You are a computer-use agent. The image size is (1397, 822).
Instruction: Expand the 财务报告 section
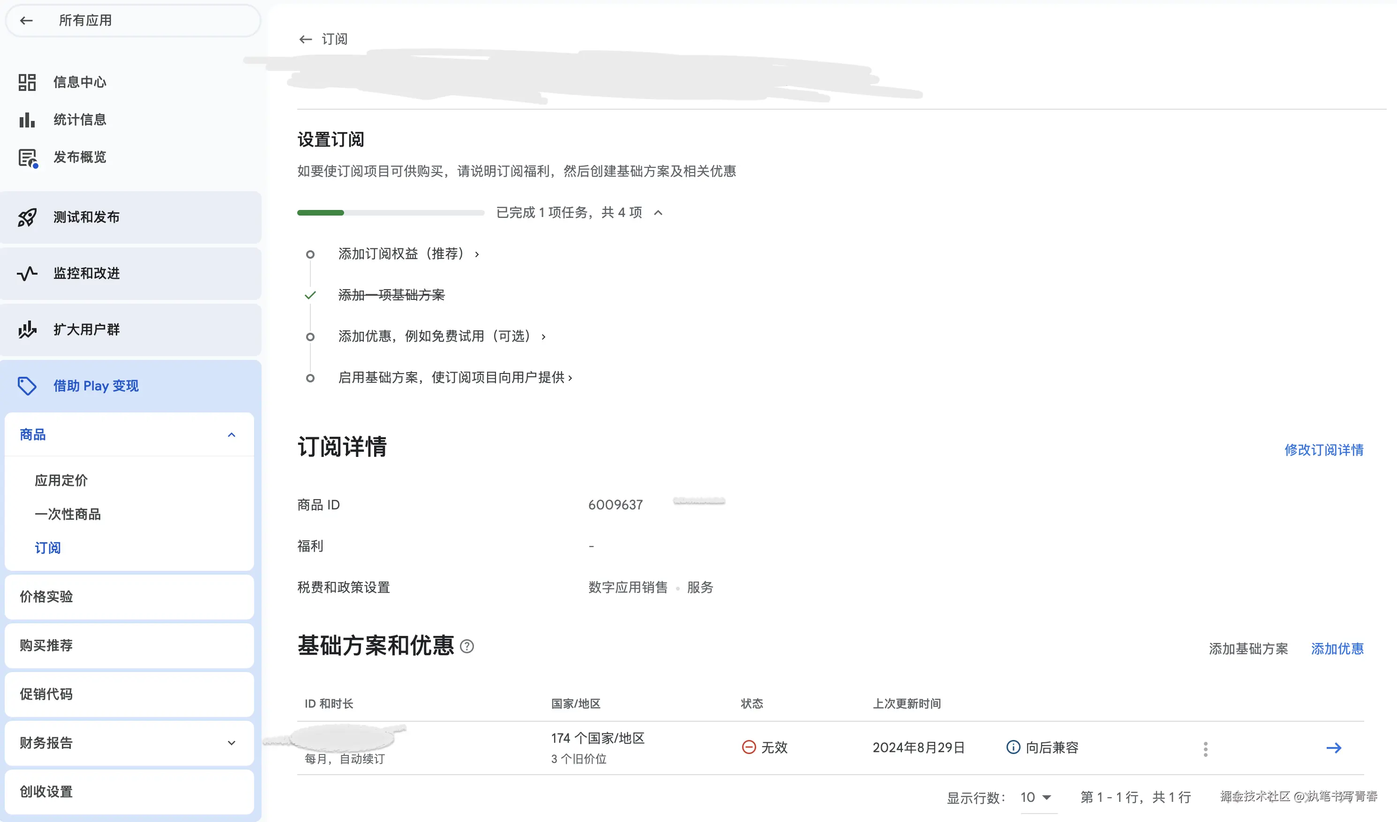232,743
